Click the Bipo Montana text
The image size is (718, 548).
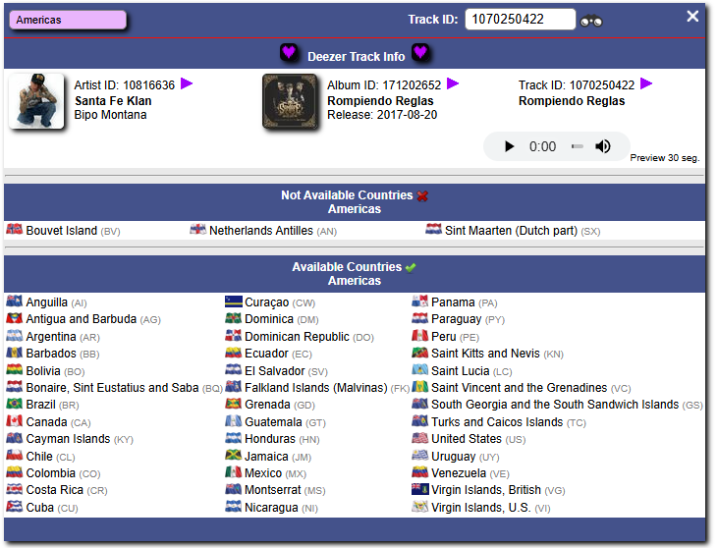(110, 115)
